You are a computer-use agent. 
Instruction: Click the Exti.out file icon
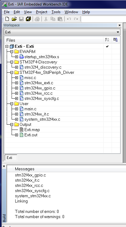tap(21, 135)
